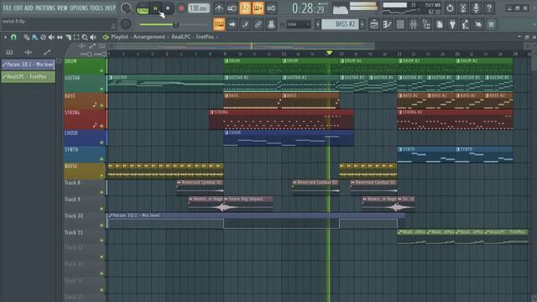Click the undo history rotary icon
Viewport: 537px width, 302px height.
click(x=450, y=8)
